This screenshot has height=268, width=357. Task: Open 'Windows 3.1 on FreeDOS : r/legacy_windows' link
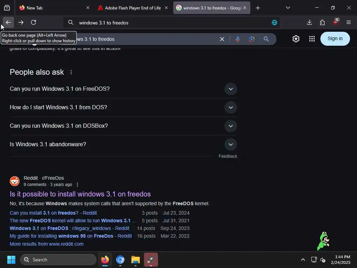tap(69, 228)
